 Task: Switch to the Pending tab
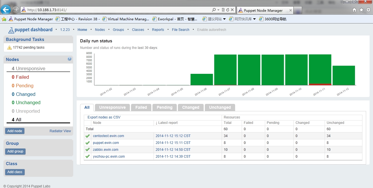click(164, 108)
